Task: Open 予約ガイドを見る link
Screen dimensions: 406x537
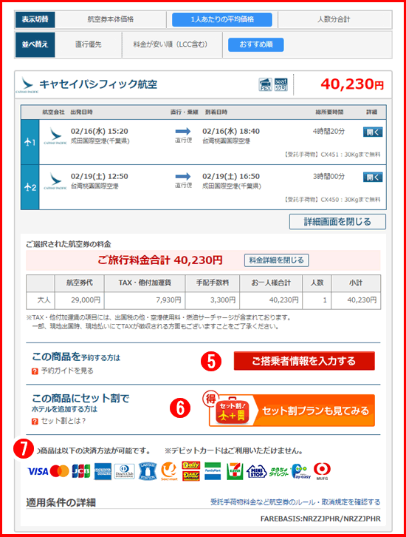Action: click(x=67, y=371)
